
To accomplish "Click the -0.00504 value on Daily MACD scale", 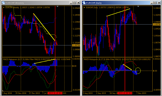I will coord(157,90).
